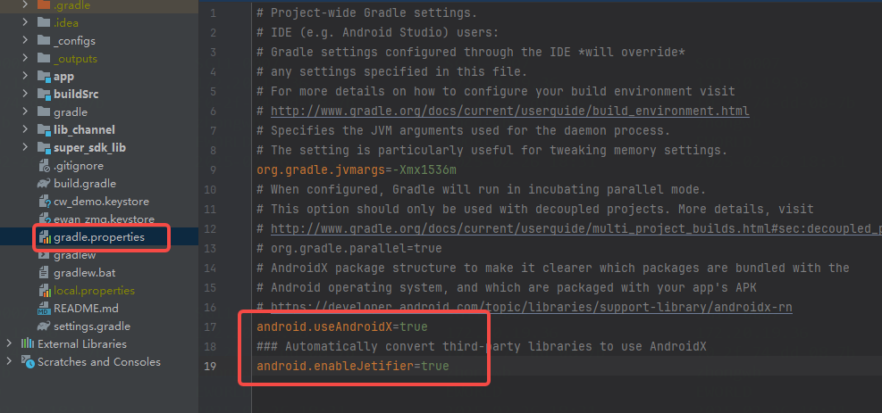The image size is (882, 413).
Task: Expand the app module folder
Action: (x=25, y=77)
